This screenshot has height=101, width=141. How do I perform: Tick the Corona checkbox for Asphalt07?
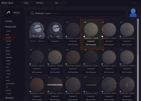pyautogui.click(x=30, y=64)
